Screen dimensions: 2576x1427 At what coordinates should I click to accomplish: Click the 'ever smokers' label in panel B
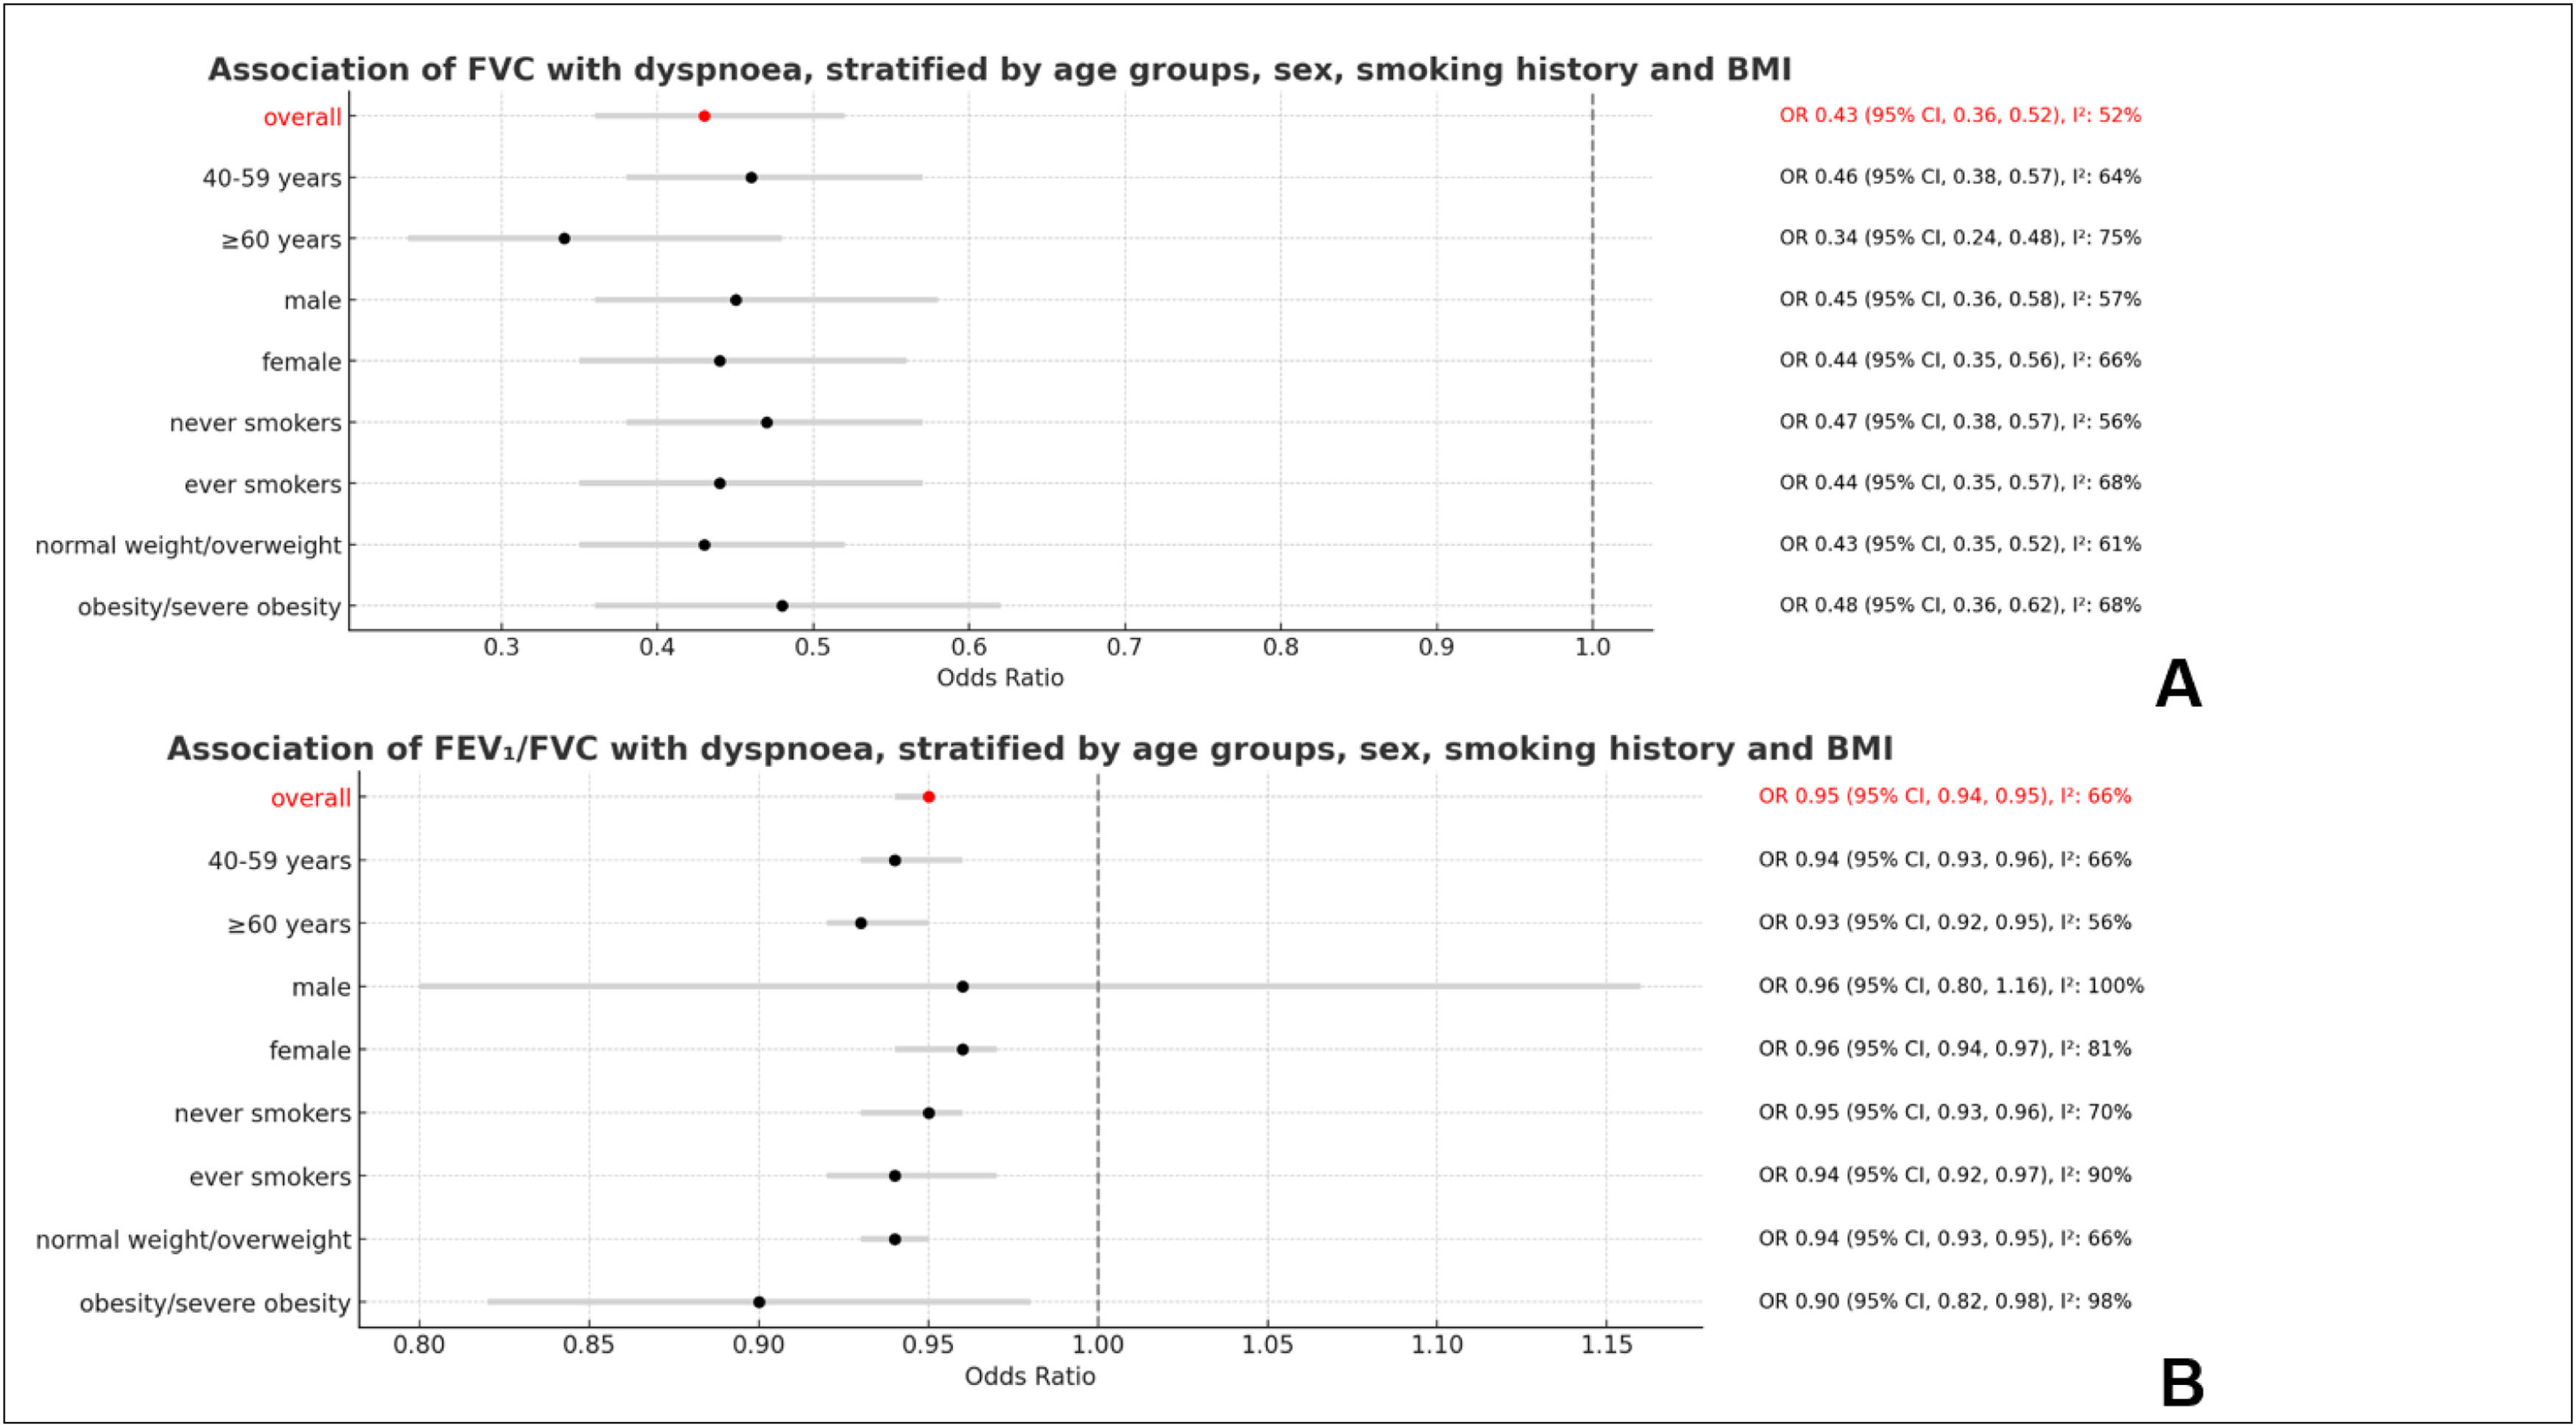click(270, 1177)
